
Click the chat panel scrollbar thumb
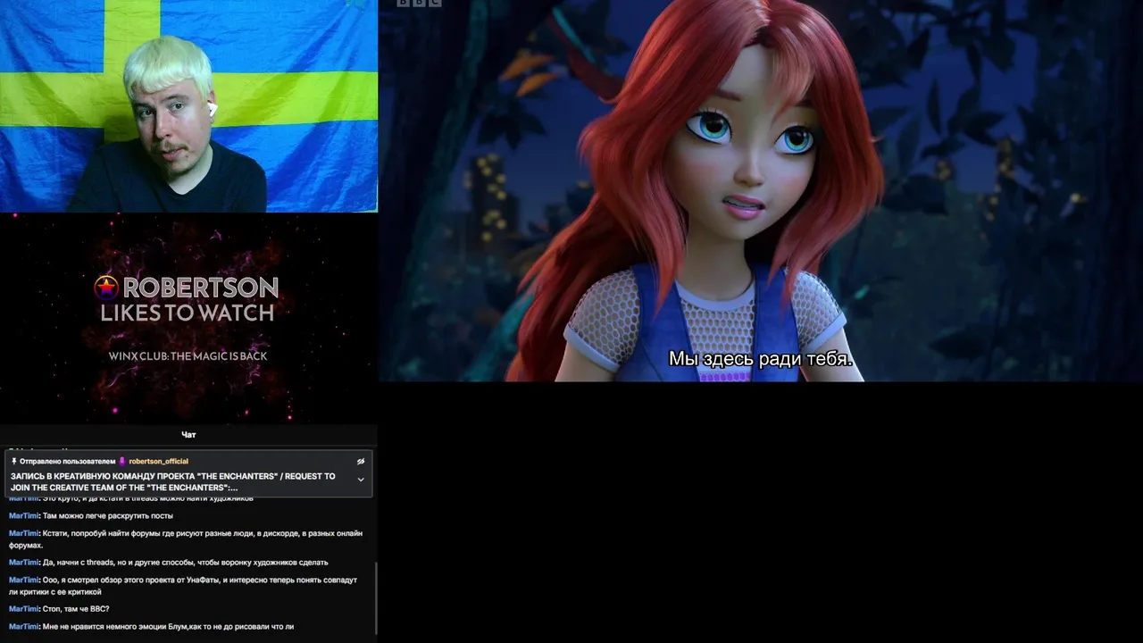(375, 597)
